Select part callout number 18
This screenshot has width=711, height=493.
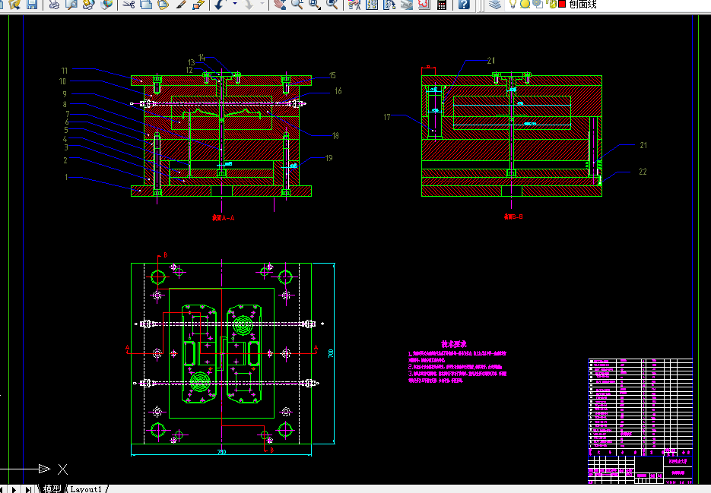tap(335, 135)
